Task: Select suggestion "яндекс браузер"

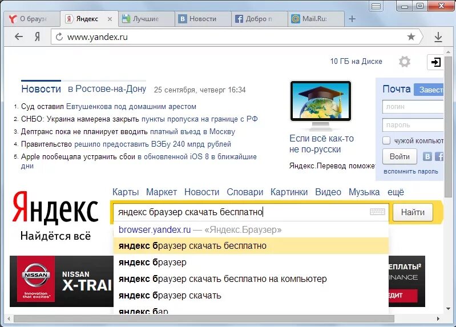Action: click(x=251, y=263)
